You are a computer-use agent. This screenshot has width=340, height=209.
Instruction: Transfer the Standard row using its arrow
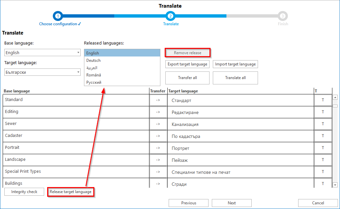pyautogui.click(x=158, y=100)
